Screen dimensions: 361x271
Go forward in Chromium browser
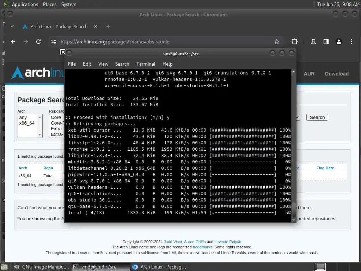tap(25, 42)
